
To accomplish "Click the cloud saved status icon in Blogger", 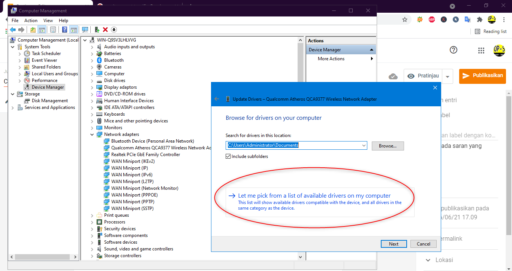I will [393, 76].
